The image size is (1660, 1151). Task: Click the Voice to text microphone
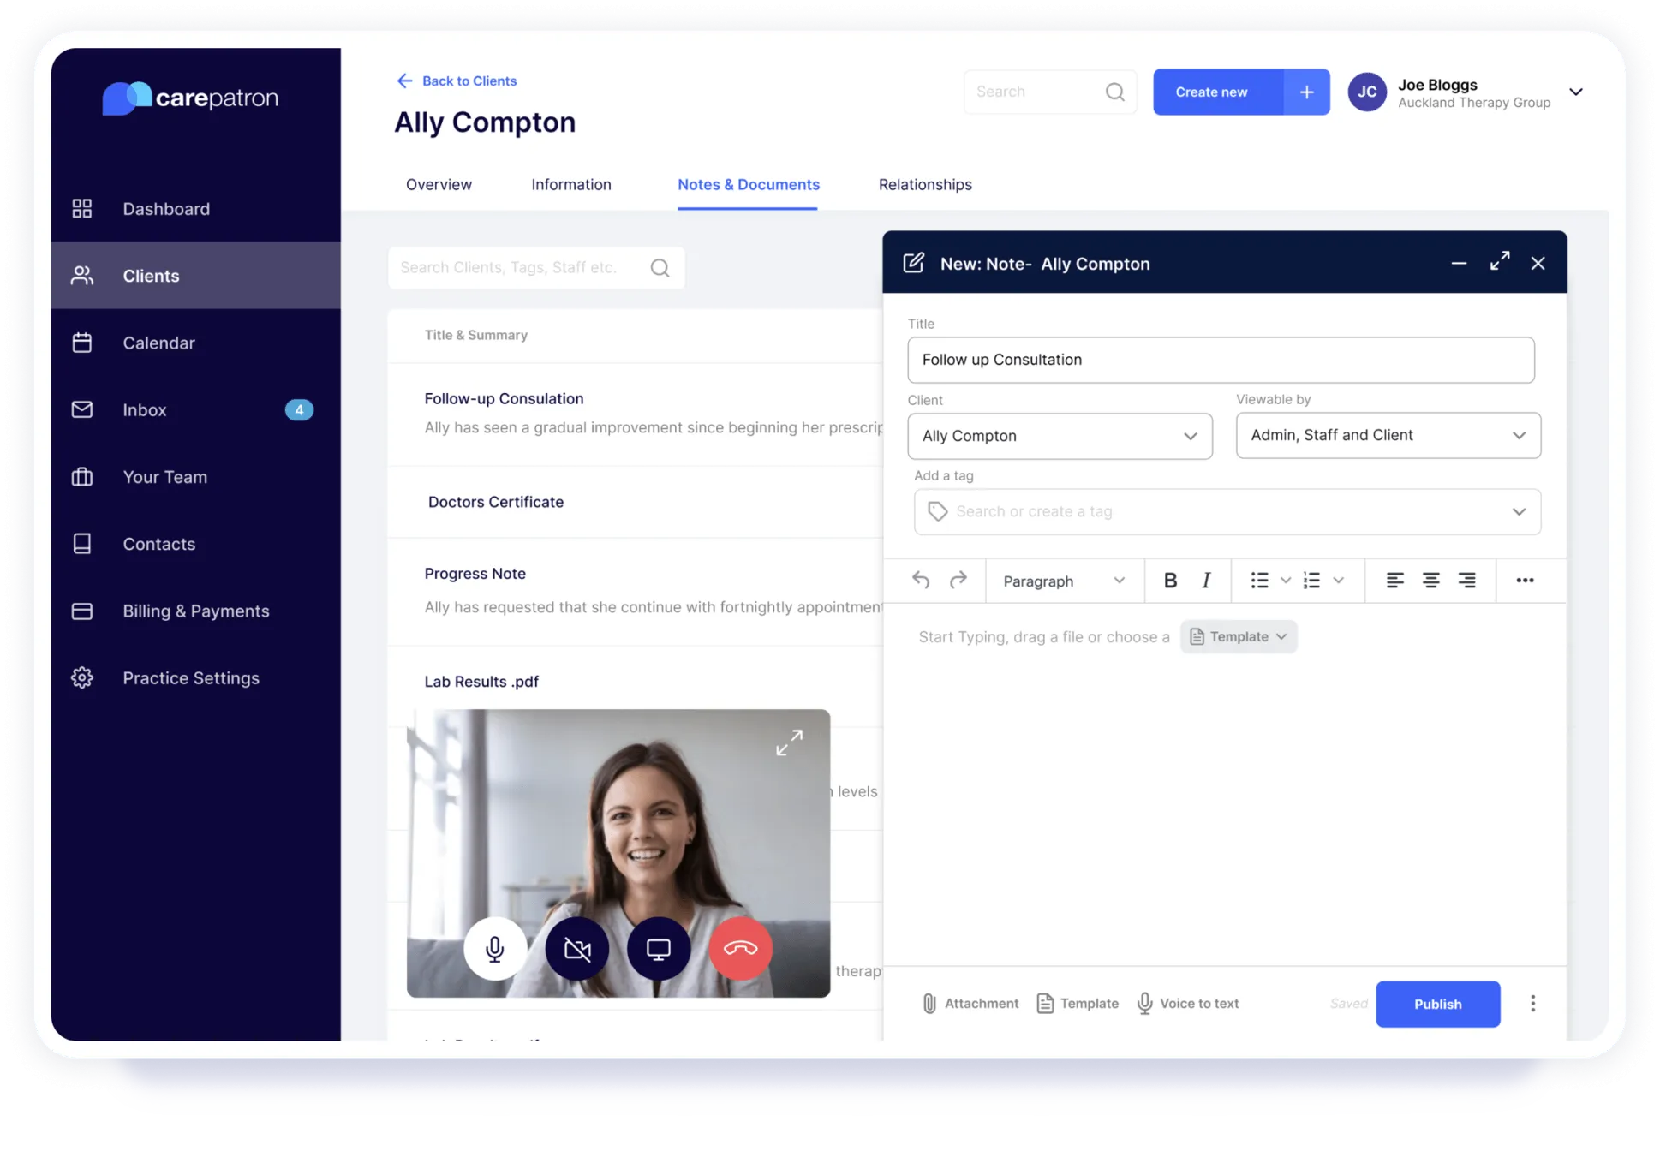pos(1188,1003)
